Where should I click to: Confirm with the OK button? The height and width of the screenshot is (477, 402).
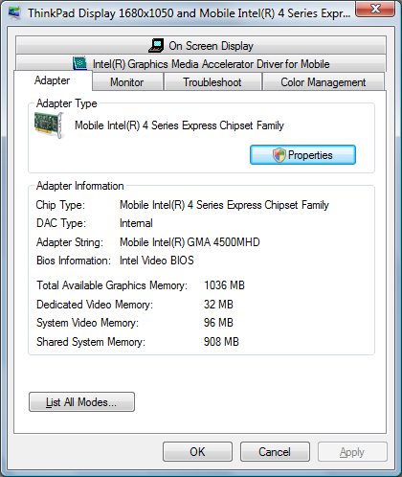point(197,452)
